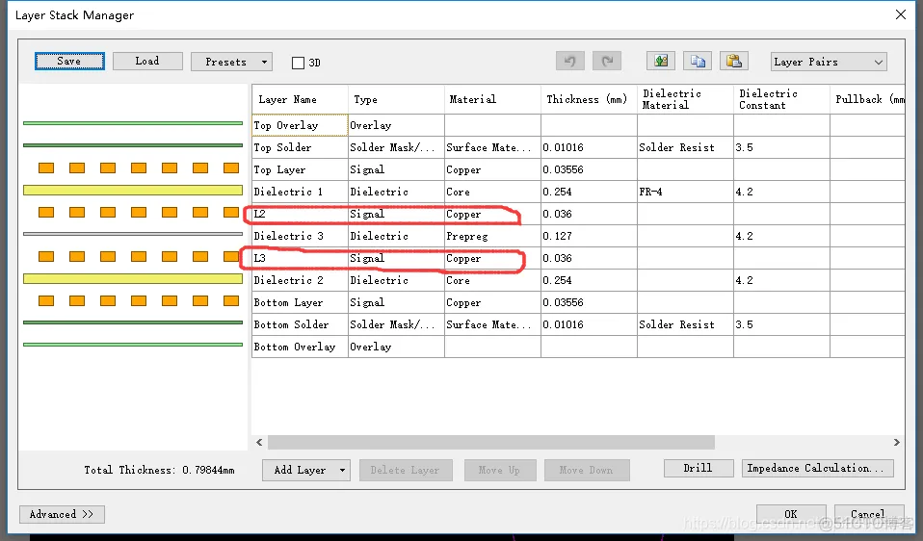Click the horizontal scrollbar thumb
Image resolution: width=923 pixels, height=541 pixels.
point(491,442)
